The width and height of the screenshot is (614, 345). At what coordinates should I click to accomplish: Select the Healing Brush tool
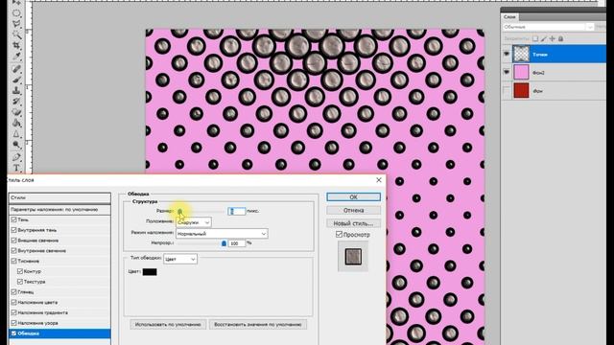point(16,69)
